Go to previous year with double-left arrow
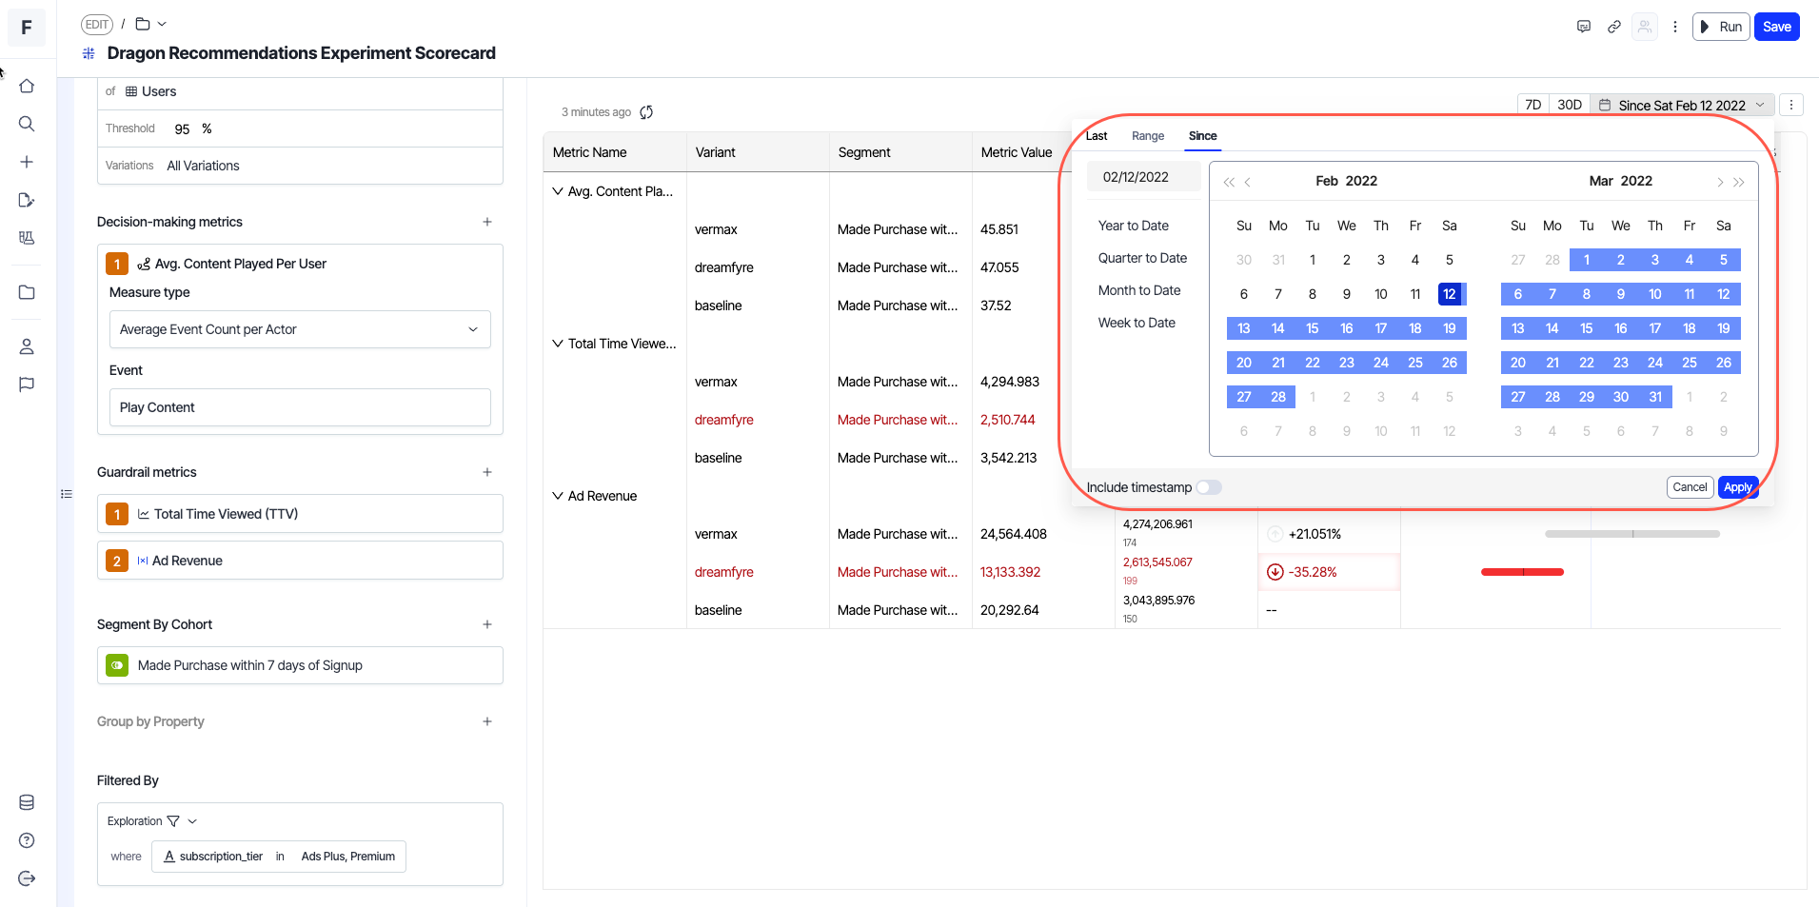This screenshot has width=1819, height=907. pyautogui.click(x=1229, y=182)
